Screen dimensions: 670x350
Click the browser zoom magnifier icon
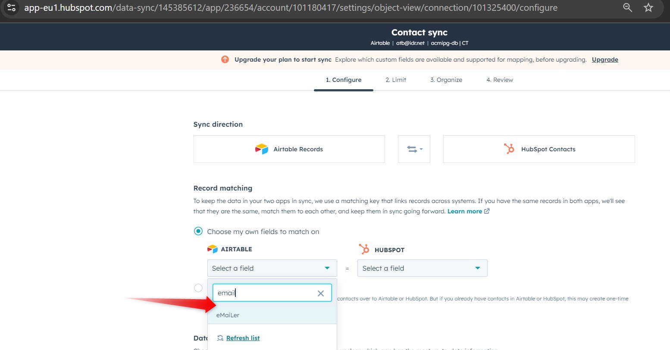point(628,7)
